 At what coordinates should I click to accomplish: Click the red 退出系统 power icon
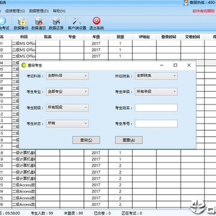tap(97, 21)
